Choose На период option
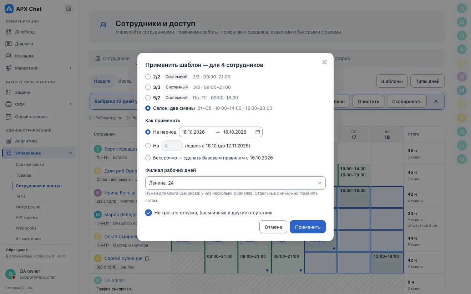 [148, 132]
